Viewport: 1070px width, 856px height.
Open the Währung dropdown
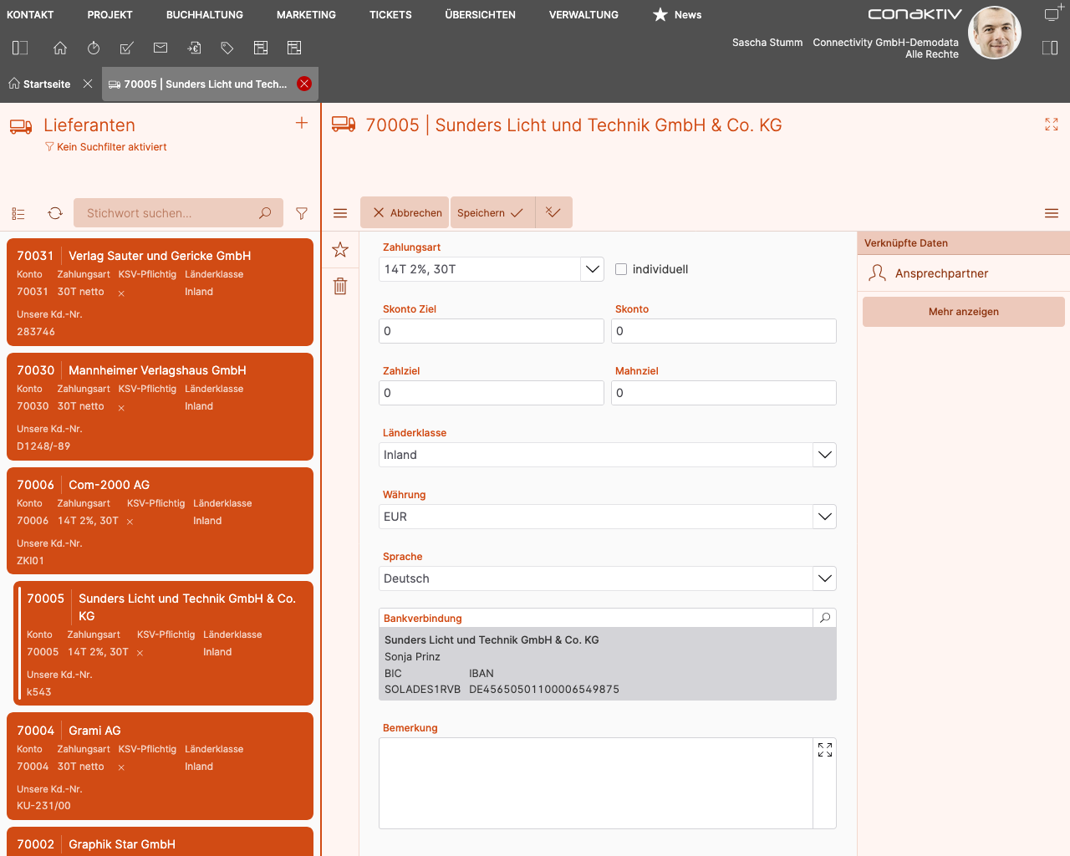point(825,517)
